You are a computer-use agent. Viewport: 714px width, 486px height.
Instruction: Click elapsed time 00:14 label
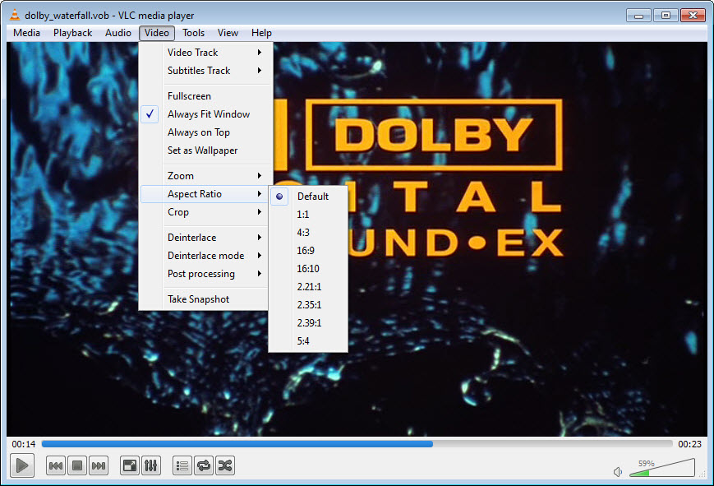click(24, 443)
